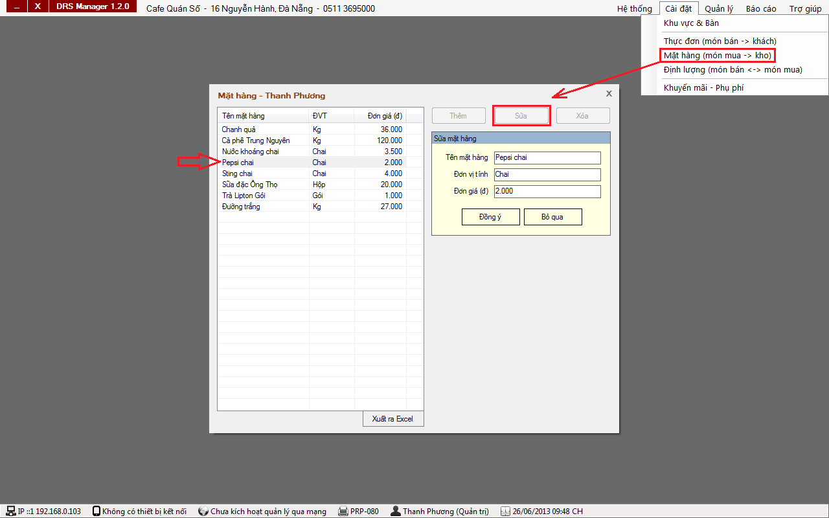This screenshot has height=518, width=829.
Task: Click the globe network management icon
Action: [x=203, y=511]
